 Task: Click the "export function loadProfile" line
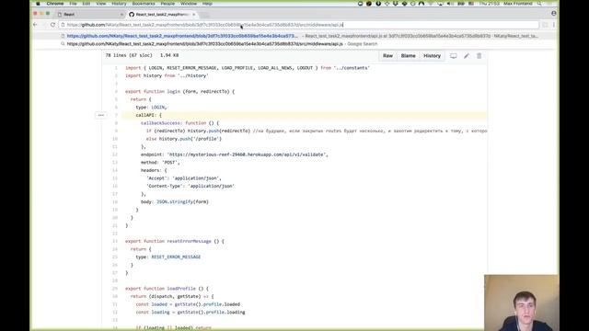[167, 289]
